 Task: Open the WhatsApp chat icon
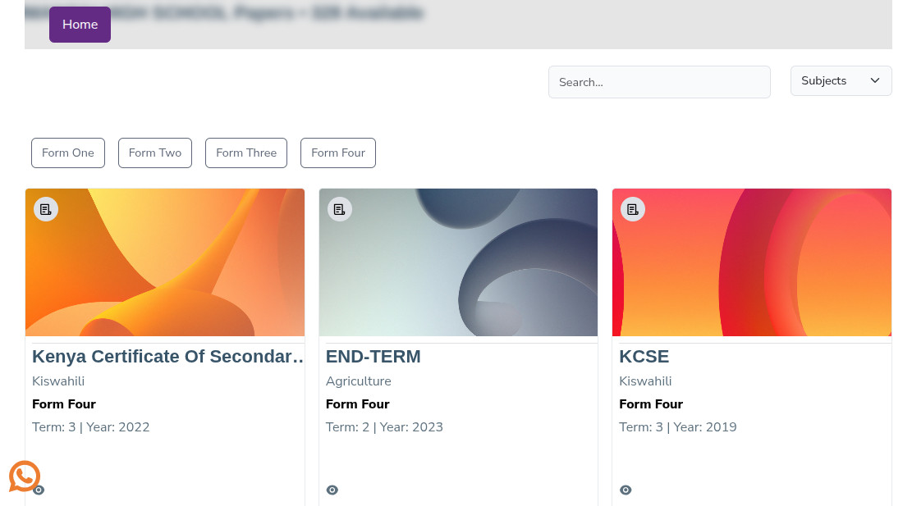pyautogui.click(x=24, y=476)
